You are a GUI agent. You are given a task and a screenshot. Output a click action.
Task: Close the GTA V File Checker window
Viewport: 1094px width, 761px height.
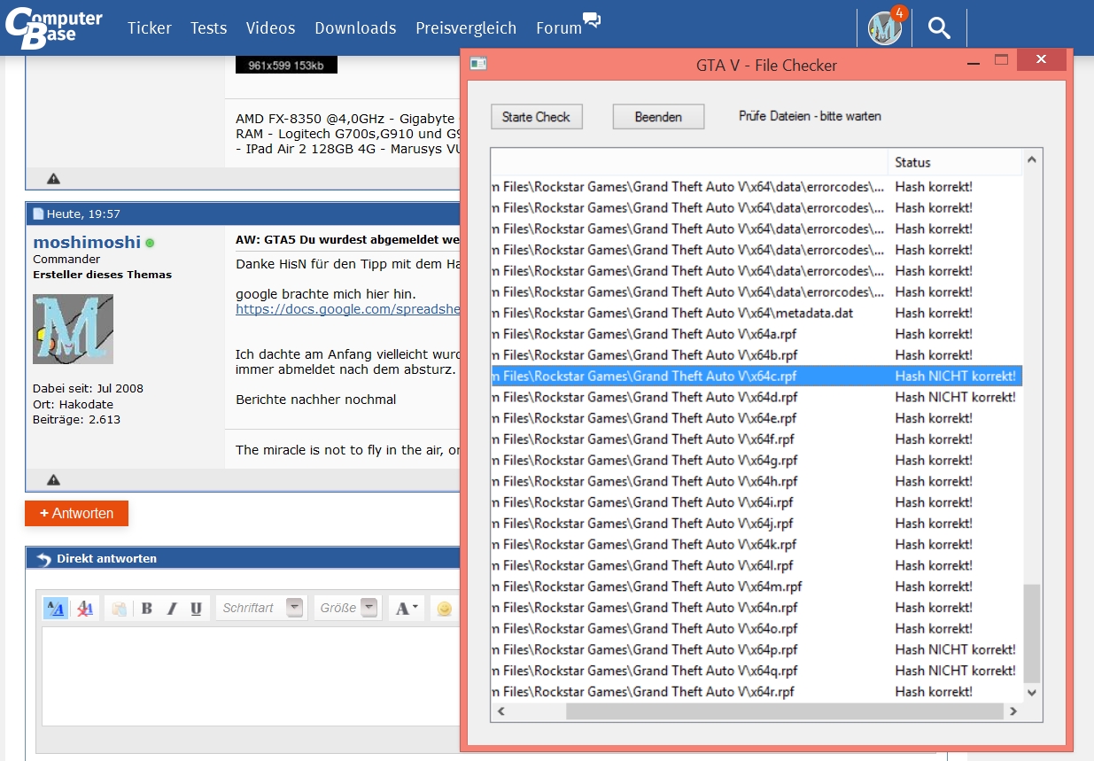pos(1041,60)
